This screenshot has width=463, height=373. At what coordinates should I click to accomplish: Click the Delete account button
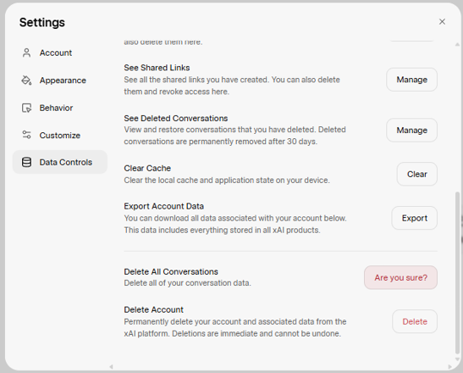pos(415,321)
